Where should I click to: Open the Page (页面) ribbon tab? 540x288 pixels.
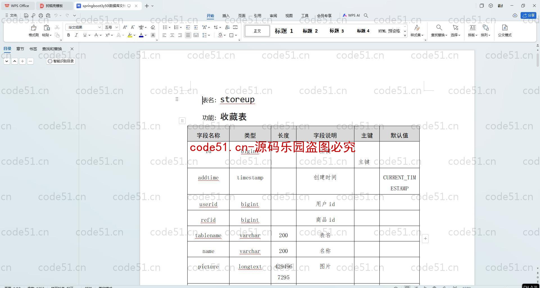tap(242, 16)
